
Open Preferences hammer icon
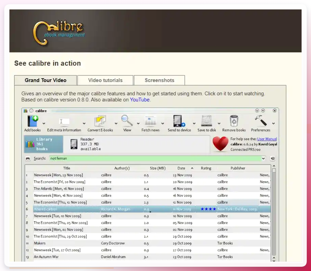261,121
